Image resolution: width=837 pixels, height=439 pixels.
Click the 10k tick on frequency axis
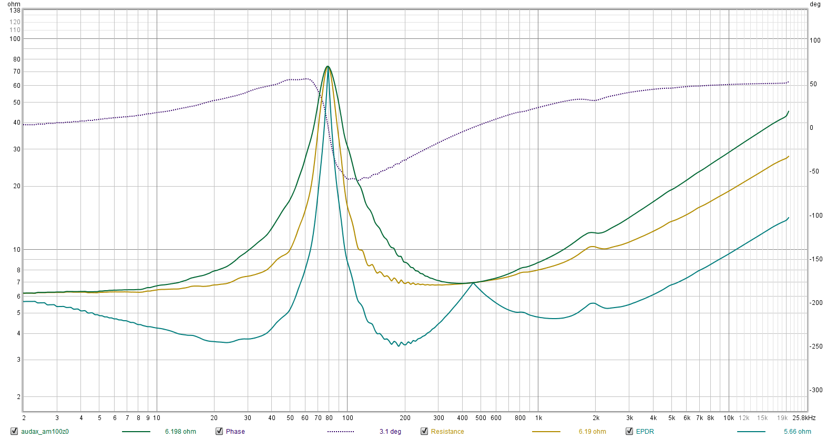tap(729, 418)
